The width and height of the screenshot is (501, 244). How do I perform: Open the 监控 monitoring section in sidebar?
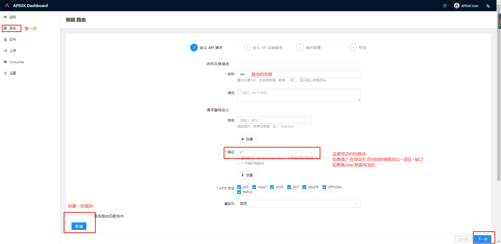[x=12, y=17]
